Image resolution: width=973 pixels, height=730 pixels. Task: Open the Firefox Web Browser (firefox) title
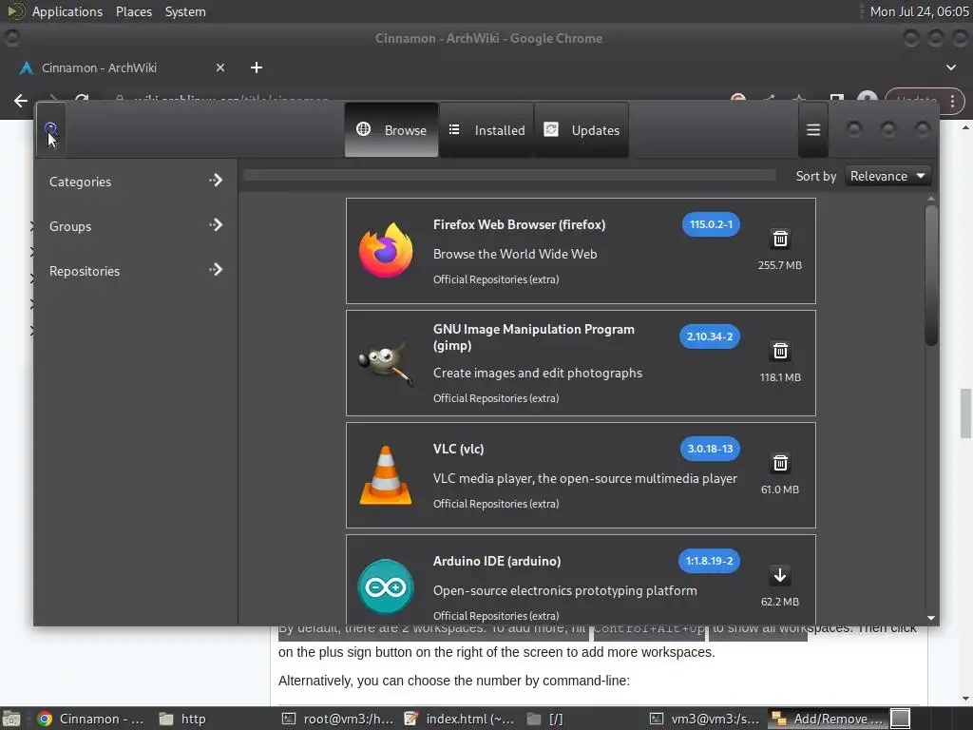point(520,224)
